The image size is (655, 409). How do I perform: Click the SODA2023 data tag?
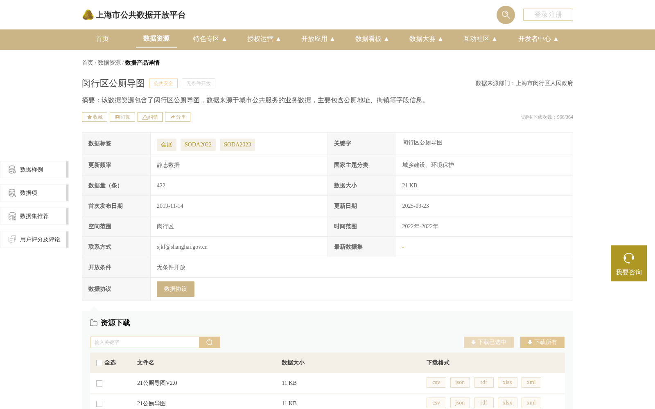tap(237, 145)
